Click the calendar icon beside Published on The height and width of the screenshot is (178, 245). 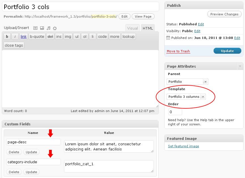point(168,38)
